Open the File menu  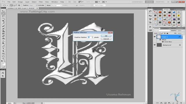[9, 2]
